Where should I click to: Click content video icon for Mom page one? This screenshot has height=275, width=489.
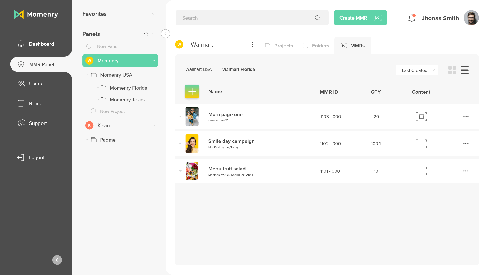[x=421, y=117]
